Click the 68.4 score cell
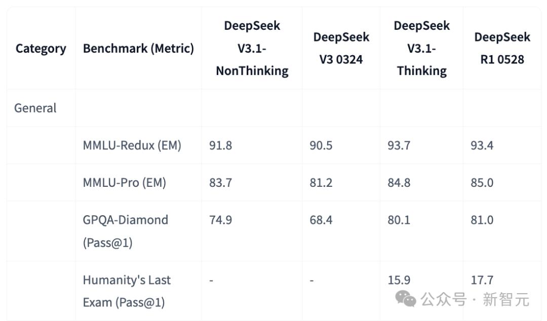This screenshot has width=547, height=321. [x=321, y=220]
